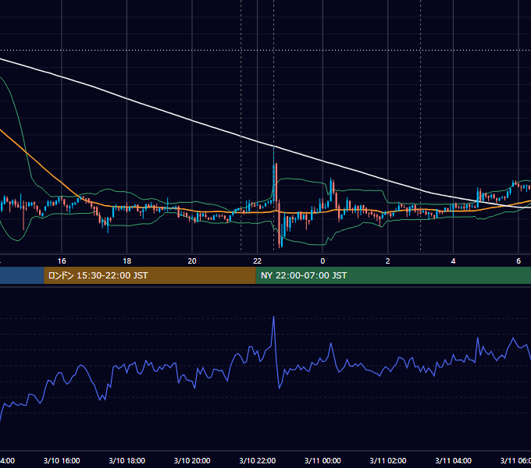This screenshot has width=531, height=468.
Task: Click the 3/10 22:00 time label
Action: [258, 460]
